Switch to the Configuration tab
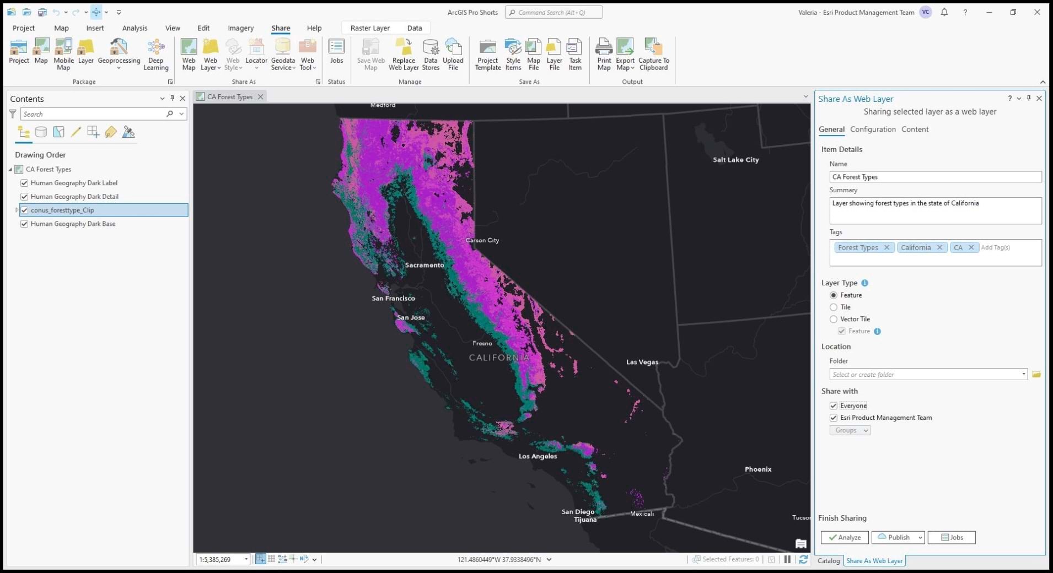 point(873,129)
